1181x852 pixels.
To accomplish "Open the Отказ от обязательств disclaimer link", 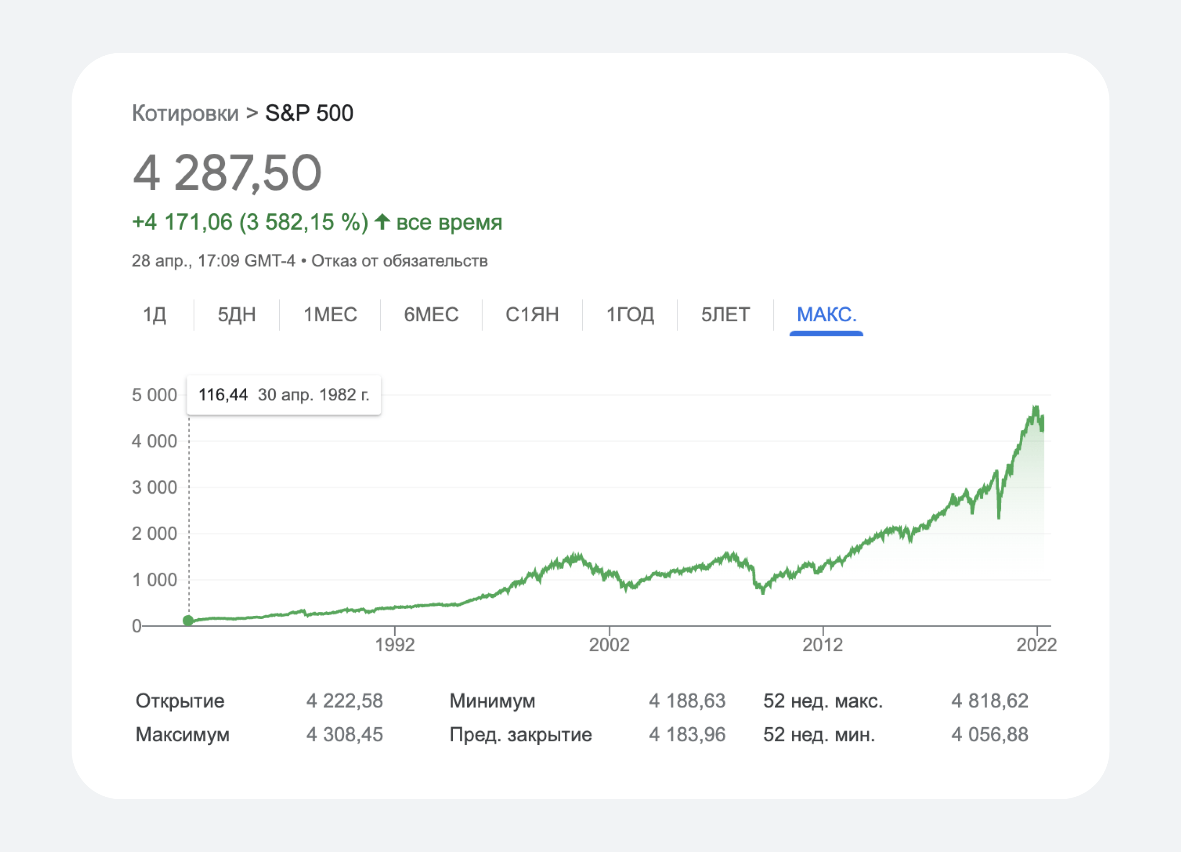I will tap(400, 261).
